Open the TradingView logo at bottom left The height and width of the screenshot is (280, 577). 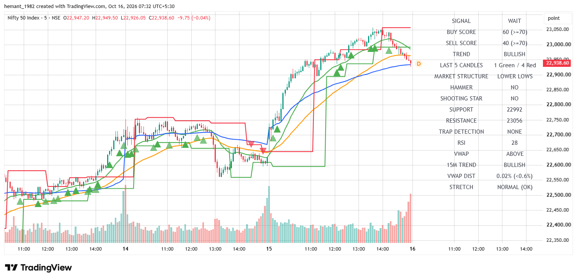(x=38, y=267)
